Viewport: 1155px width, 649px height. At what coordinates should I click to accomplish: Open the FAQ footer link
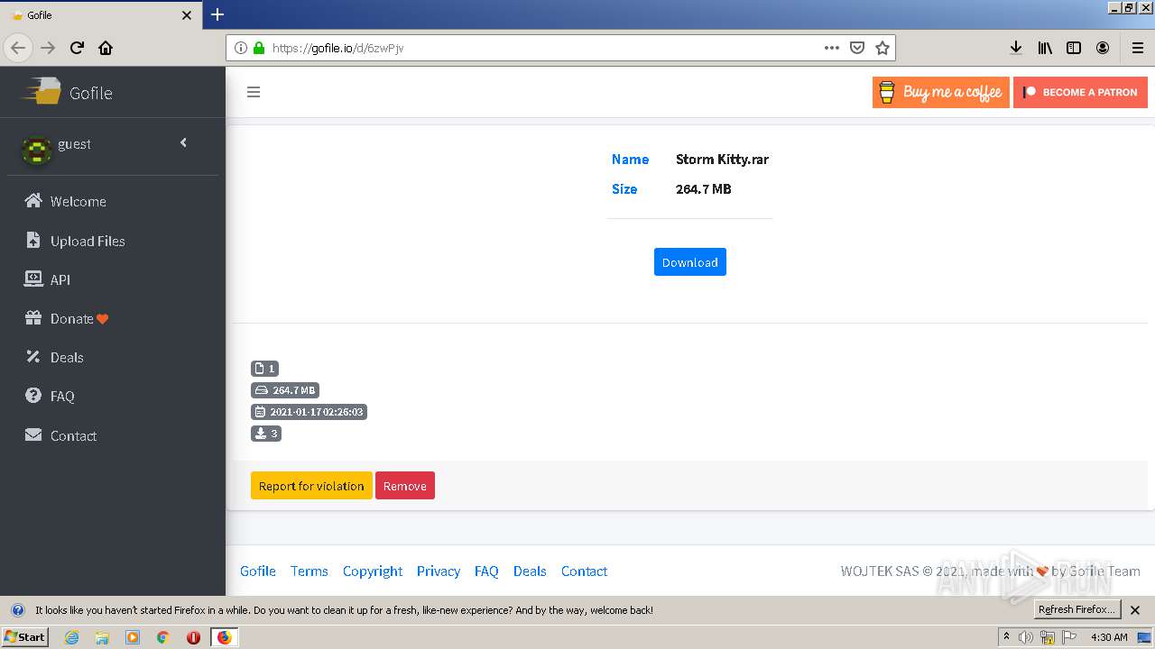486,571
